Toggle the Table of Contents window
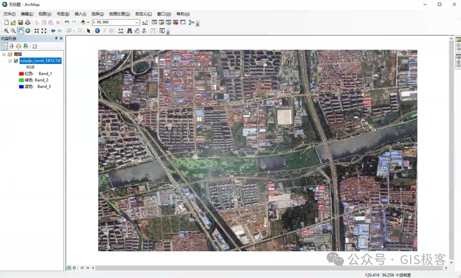The height and width of the screenshot is (278, 461). 155,22
